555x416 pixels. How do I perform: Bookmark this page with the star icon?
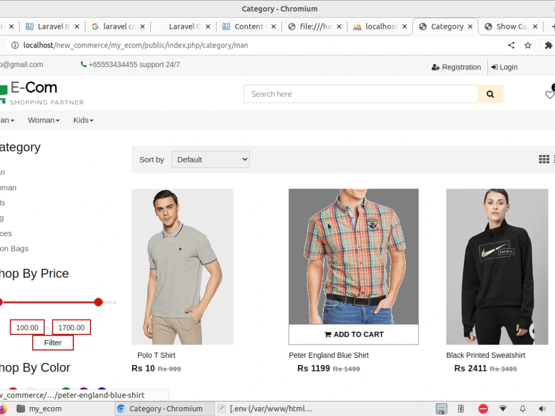[x=528, y=45]
